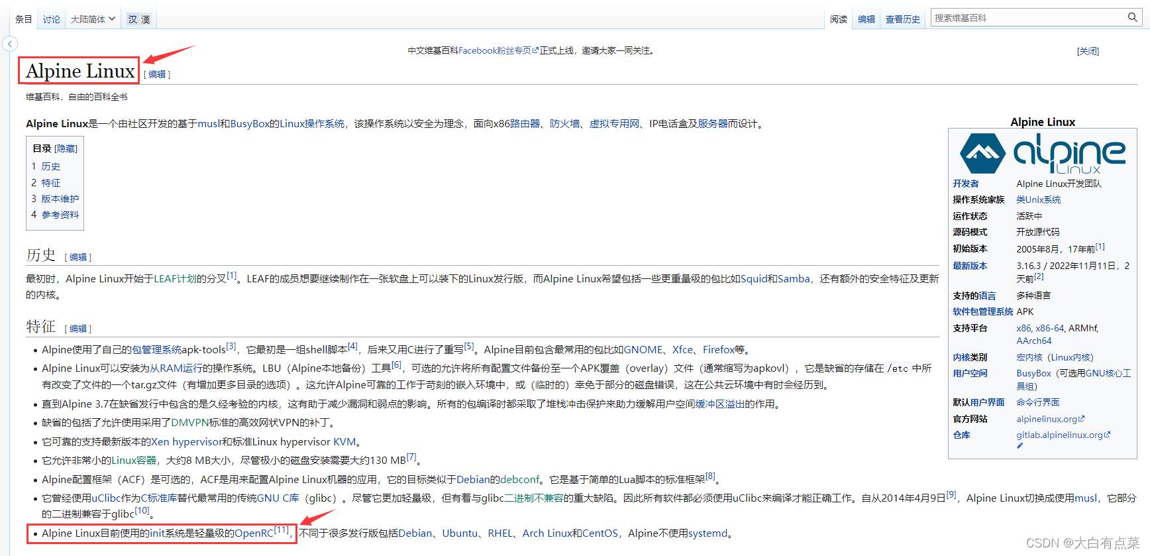Open the 从RAM运行 link
1150x556 pixels.
176,368
